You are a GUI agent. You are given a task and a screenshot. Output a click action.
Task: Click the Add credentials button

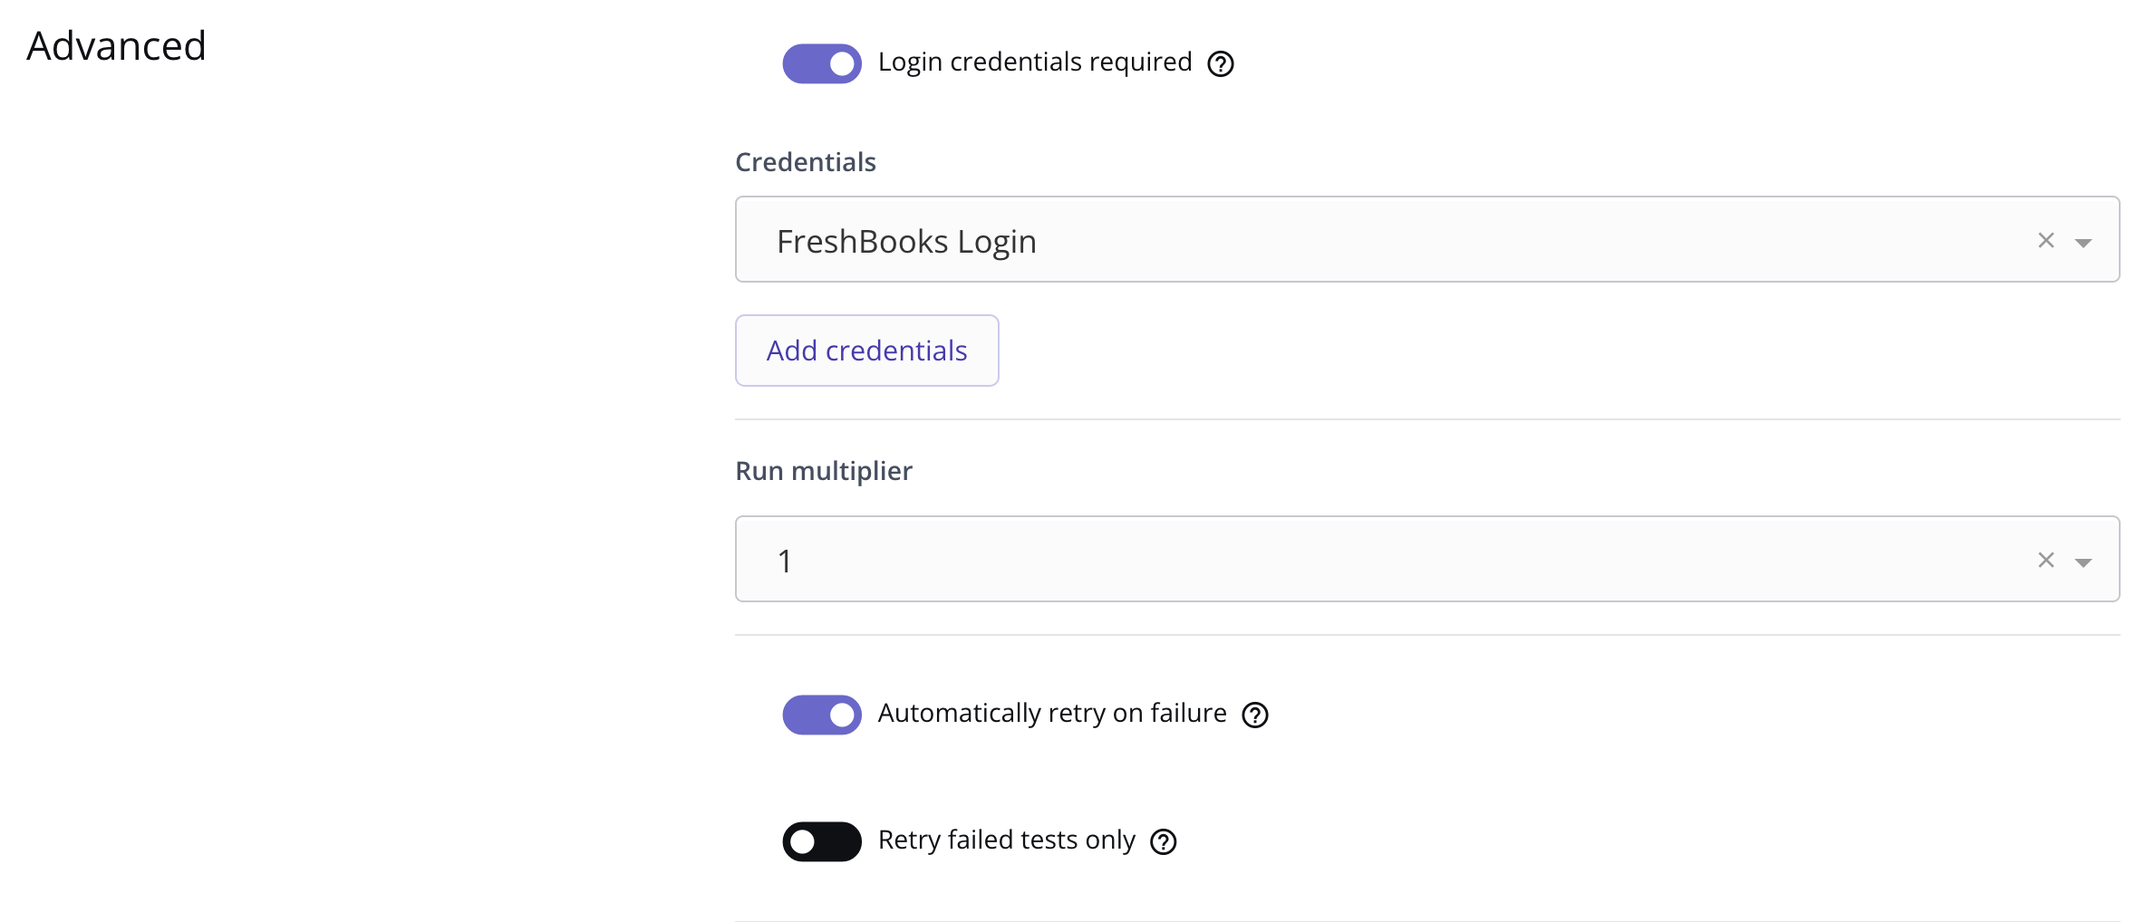(x=867, y=351)
